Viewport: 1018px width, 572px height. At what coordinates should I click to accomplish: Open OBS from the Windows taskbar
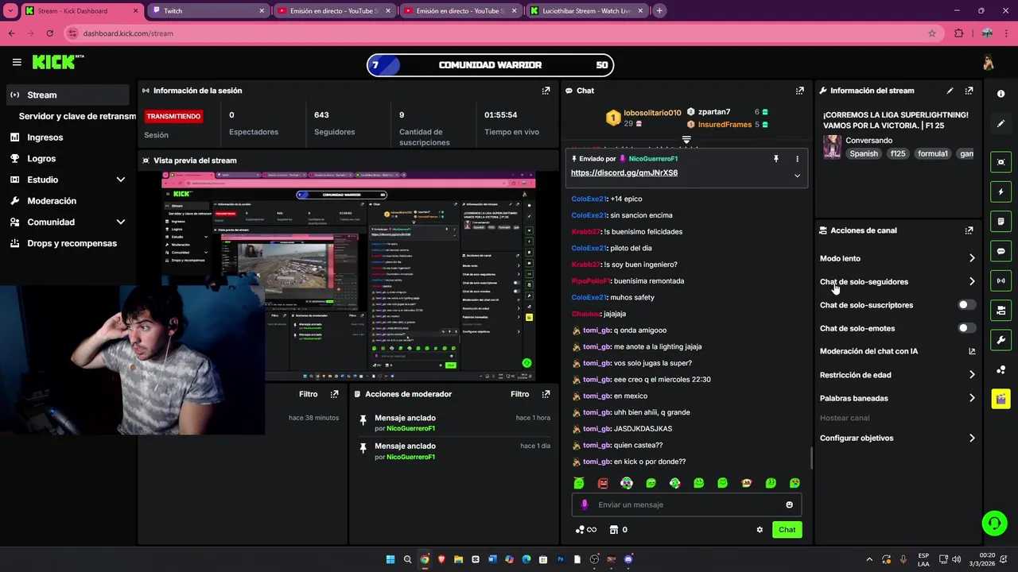(x=594, y=559)
